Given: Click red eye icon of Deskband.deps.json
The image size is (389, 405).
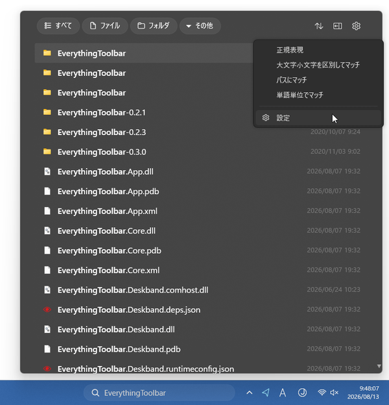Looking at the screenshot, I should (x=47, y=310).
